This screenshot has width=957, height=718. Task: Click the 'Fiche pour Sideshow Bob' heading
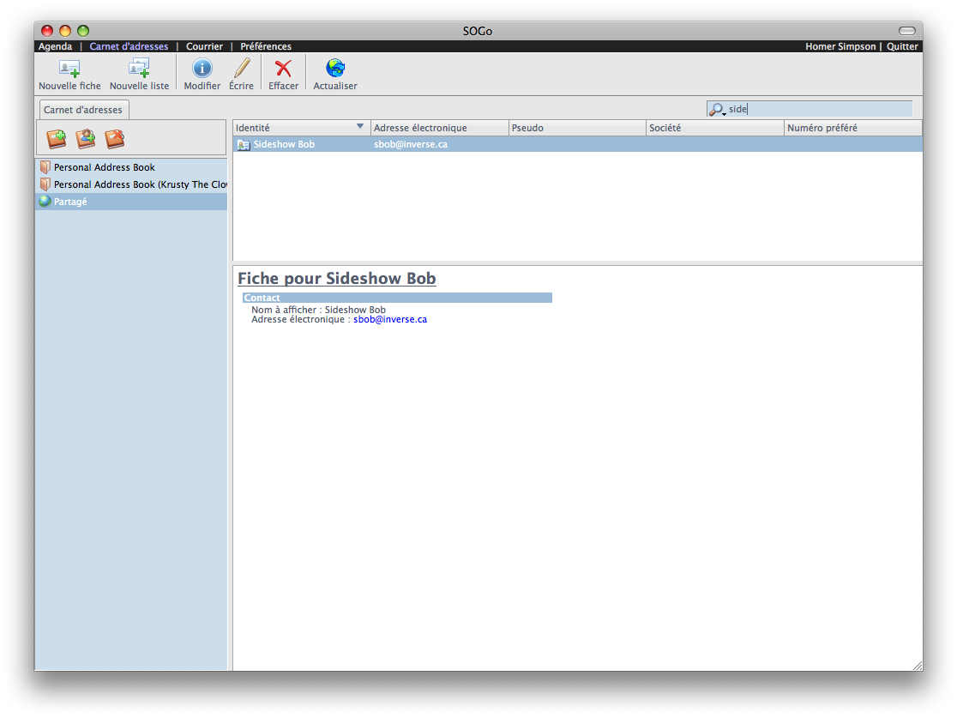click(337, 279)
